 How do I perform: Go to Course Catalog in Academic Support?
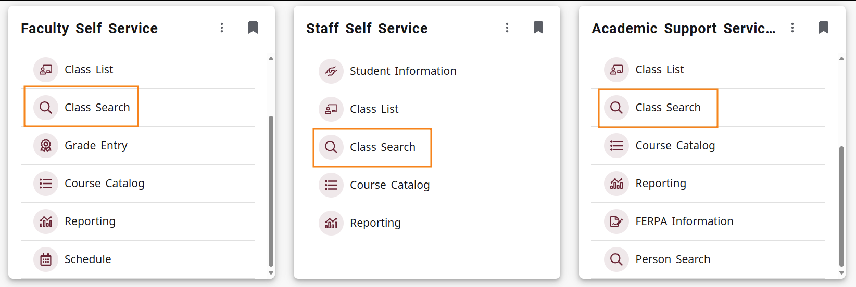pyautogui.click(x=675, y=146)
